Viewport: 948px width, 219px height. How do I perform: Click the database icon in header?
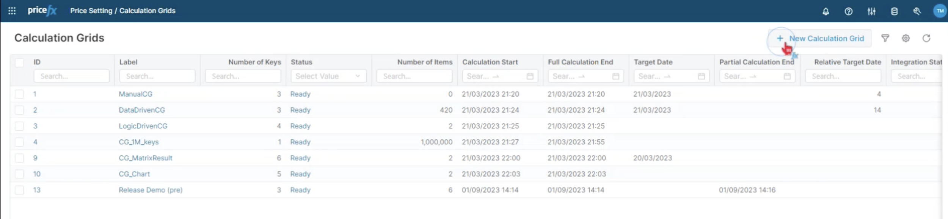[x=894, y=11]
